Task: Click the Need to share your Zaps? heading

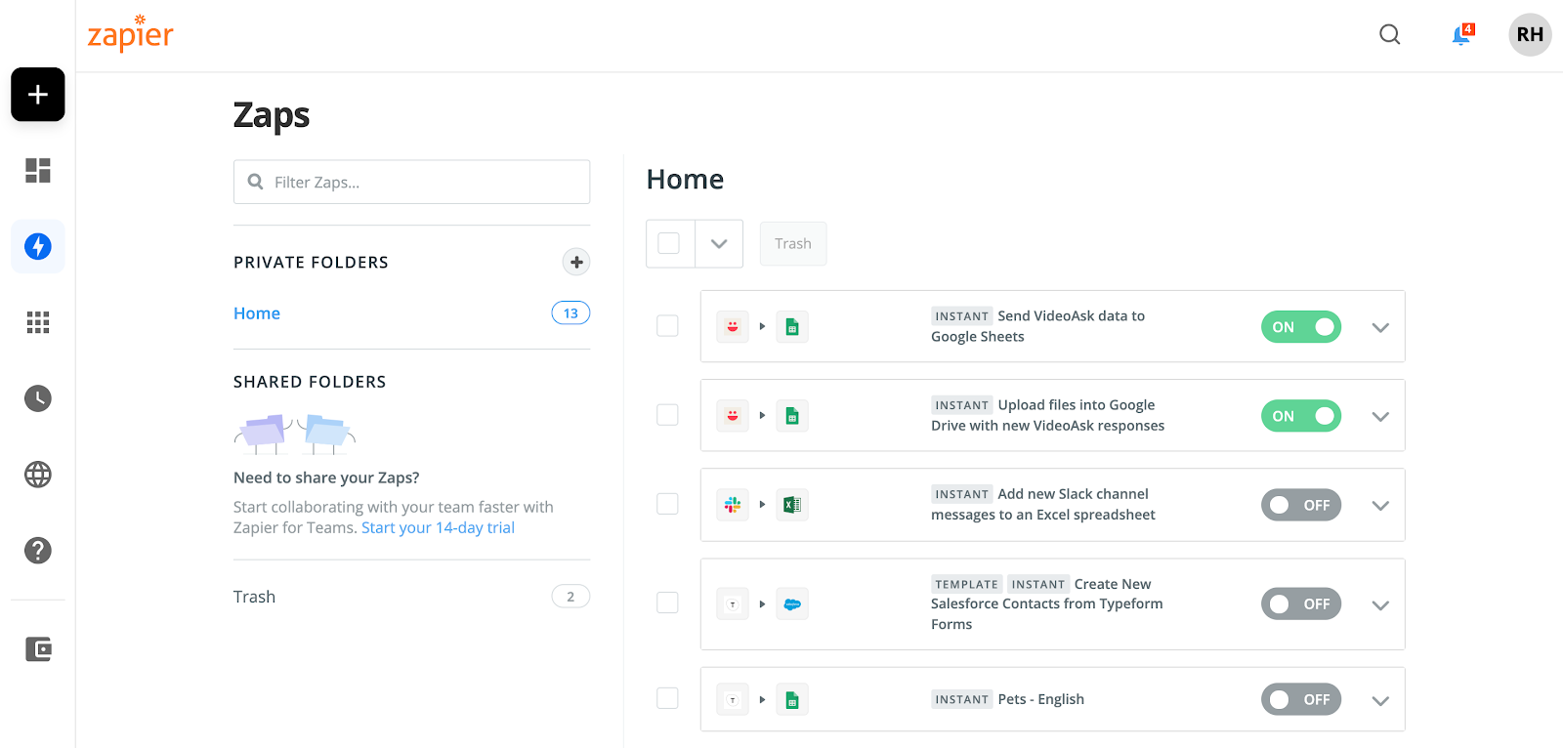Action: coord(326,478)
